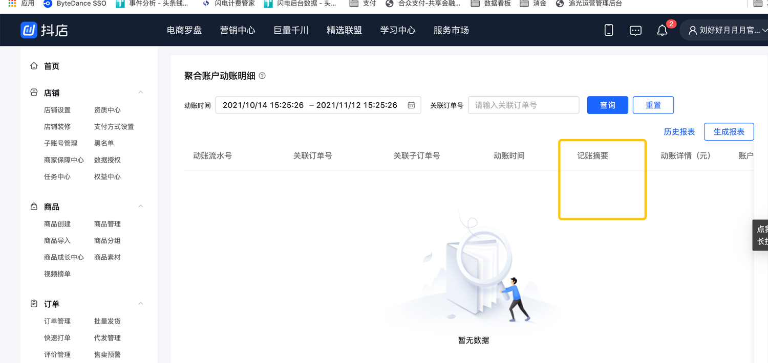Open the mobile app QR code icon

[x=608, y=30]
